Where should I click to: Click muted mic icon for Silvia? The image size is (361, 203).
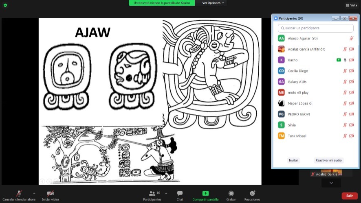(x=345, y=125)
